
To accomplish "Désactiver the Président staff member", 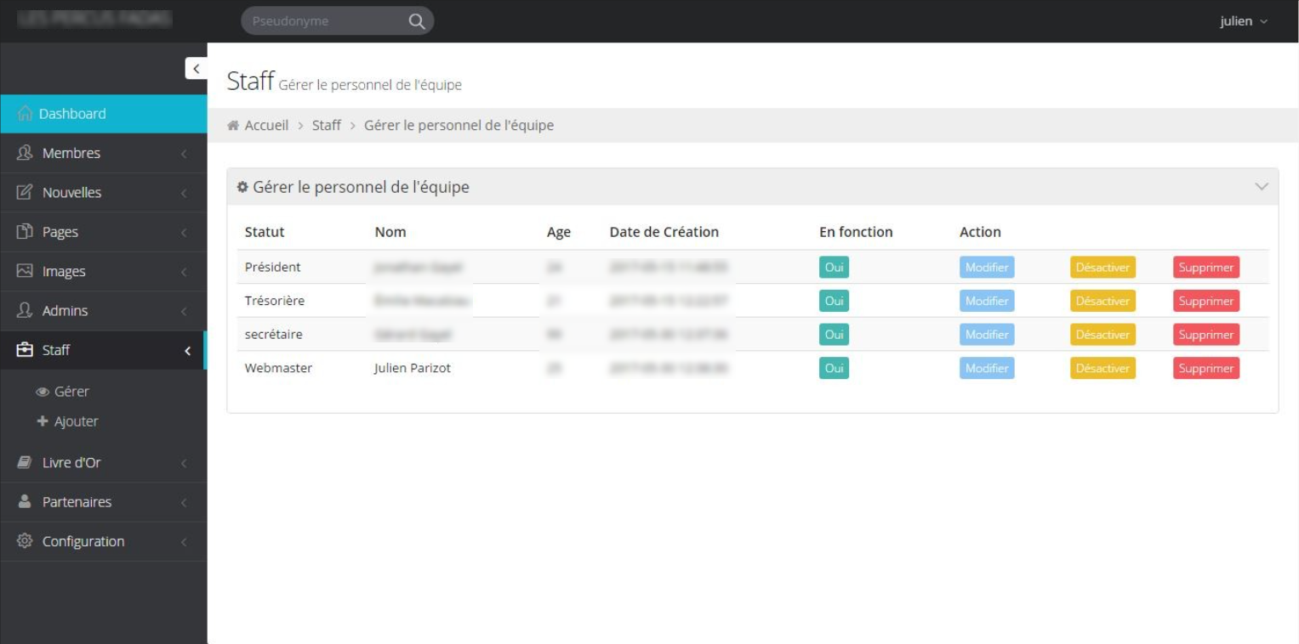I will [1102, 267].
